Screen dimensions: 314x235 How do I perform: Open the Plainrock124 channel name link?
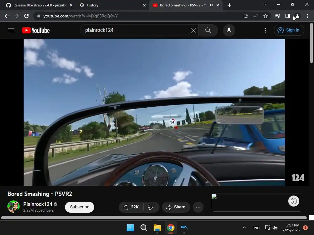pyautogui.click(x=38, y=204)
